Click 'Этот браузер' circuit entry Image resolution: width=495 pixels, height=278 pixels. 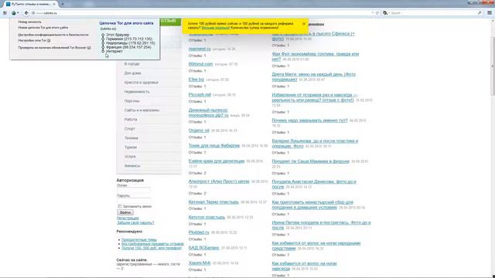[x=118, y=35]
